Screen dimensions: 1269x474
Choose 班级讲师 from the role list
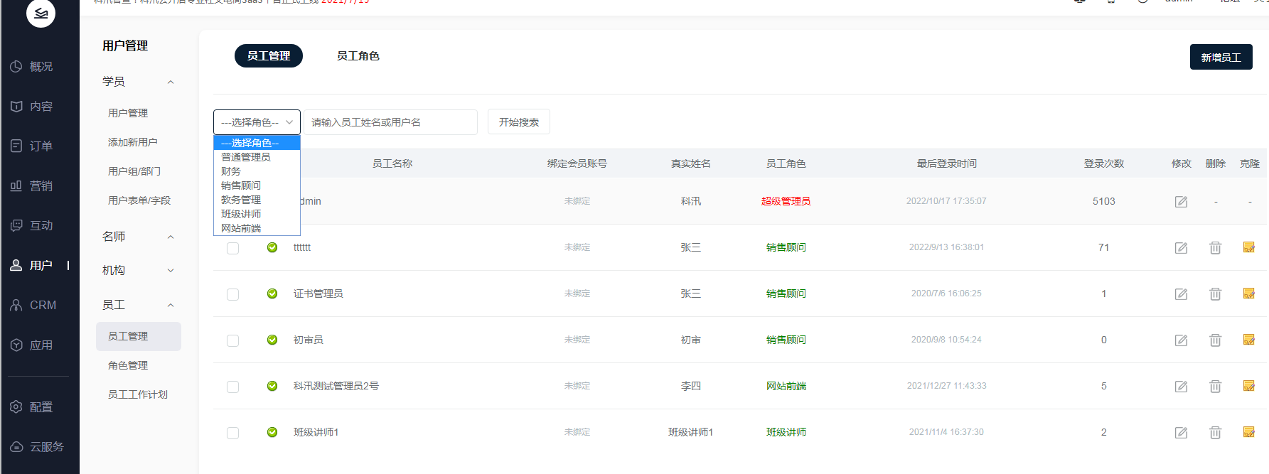pos(257,214)
